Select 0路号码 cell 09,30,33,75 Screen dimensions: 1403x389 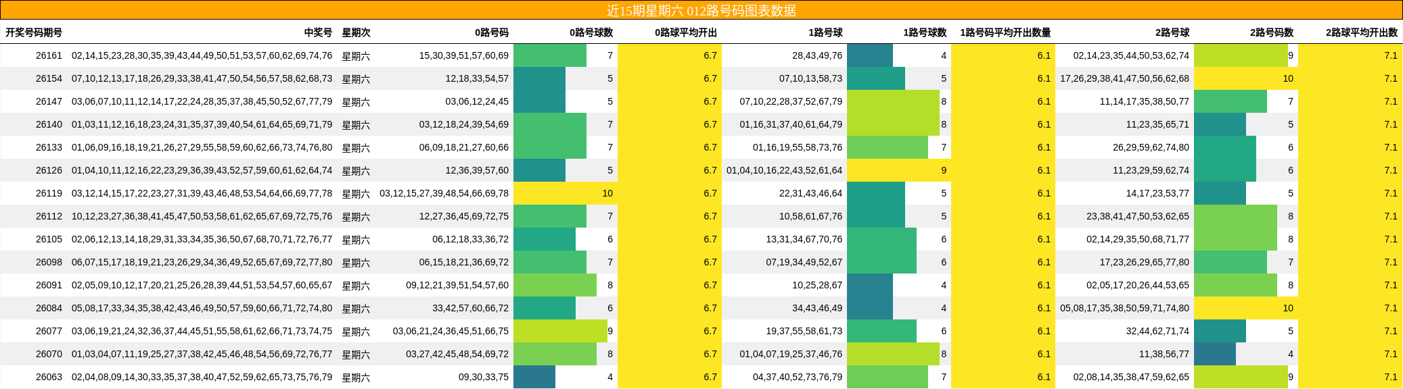click(x=484, y=377)
